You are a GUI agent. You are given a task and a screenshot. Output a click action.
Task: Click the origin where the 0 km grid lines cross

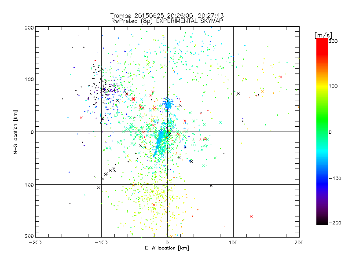click(167, 132)
